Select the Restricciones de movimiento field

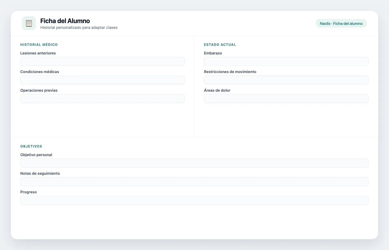click(286, 80)
